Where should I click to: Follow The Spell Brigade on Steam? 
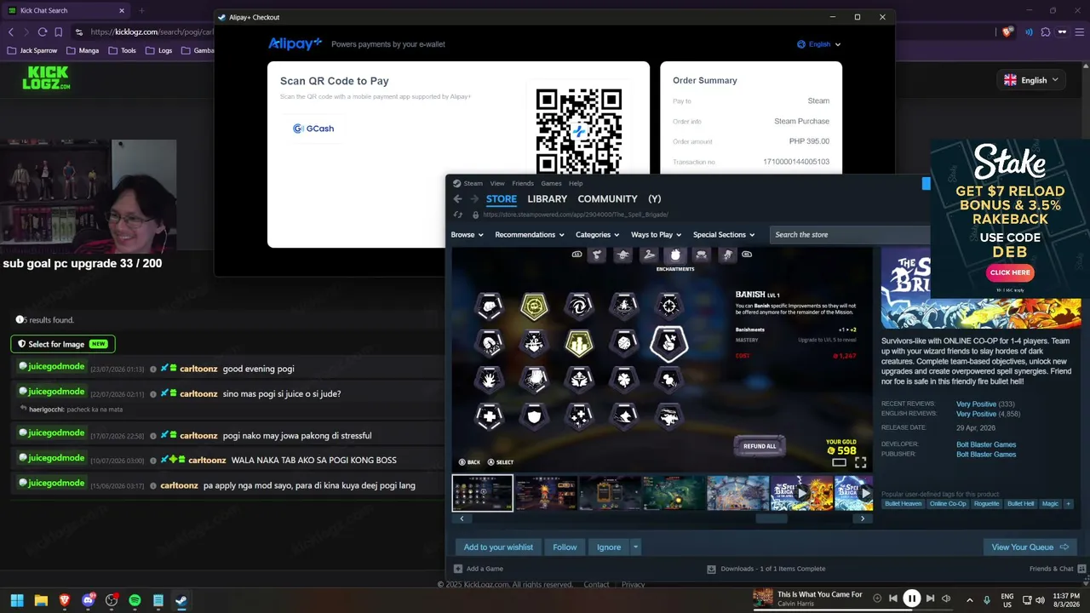pos(565,547)
